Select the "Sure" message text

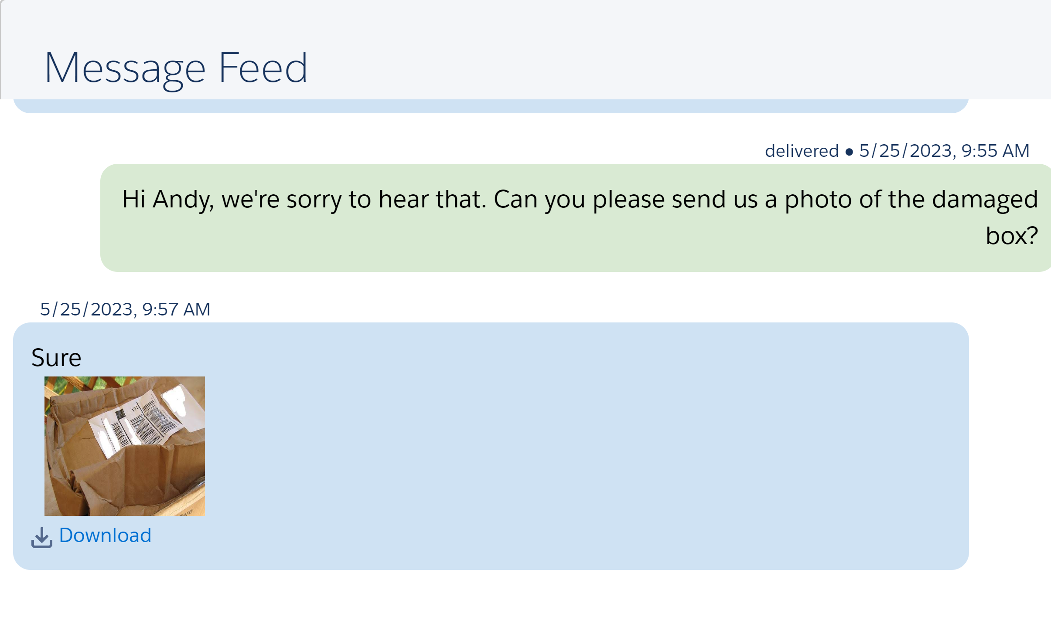pyautogui.click(x=56, y=358)
